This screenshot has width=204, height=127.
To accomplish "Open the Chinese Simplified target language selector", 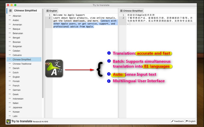I will (x=132, y=11).
